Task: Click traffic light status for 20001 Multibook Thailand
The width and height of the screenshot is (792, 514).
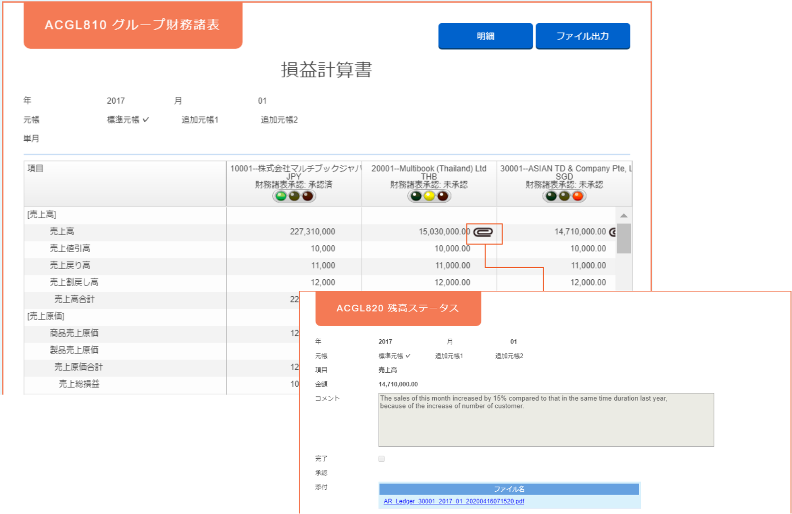Action: (x=429, y=196)
